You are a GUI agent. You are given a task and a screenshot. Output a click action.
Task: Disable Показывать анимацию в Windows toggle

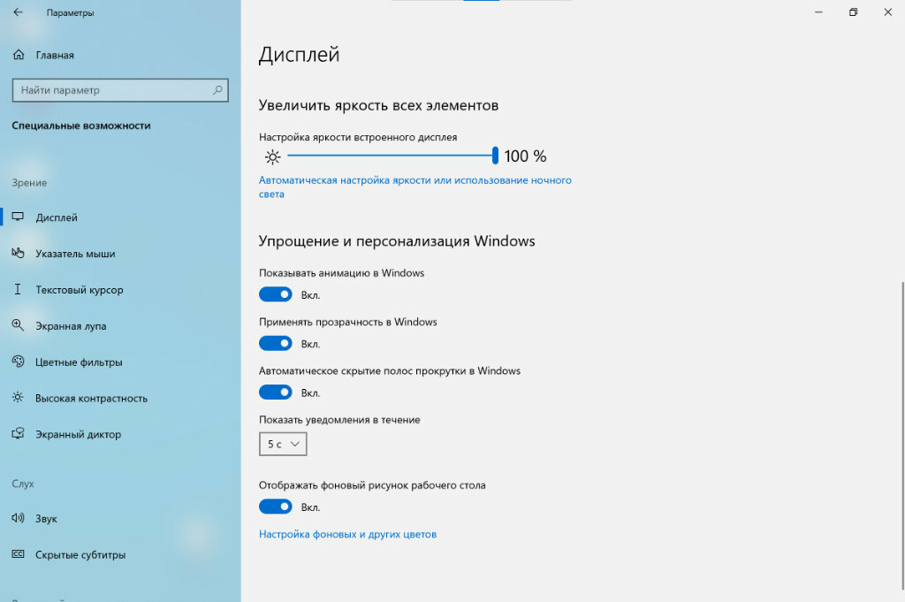(x=276, y=294)
